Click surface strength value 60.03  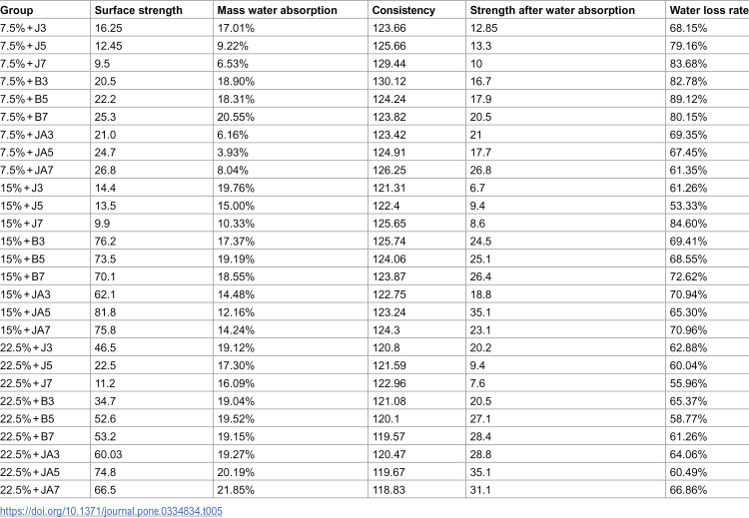(x=109, y=454)
